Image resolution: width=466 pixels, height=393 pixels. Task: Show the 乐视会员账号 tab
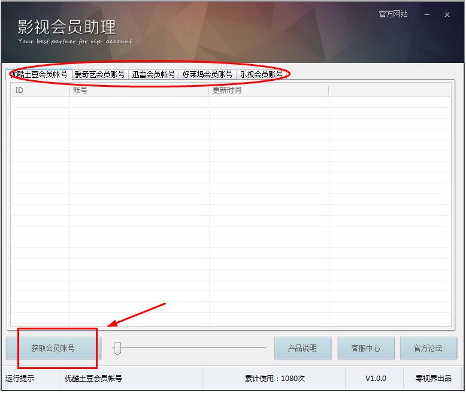(x=261, y=74)
